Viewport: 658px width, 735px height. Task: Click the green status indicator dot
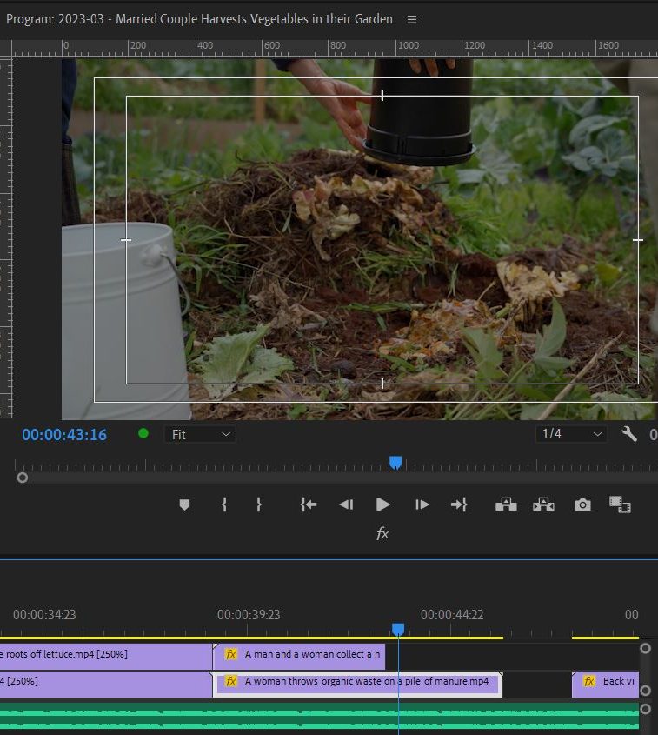[143, 433]
